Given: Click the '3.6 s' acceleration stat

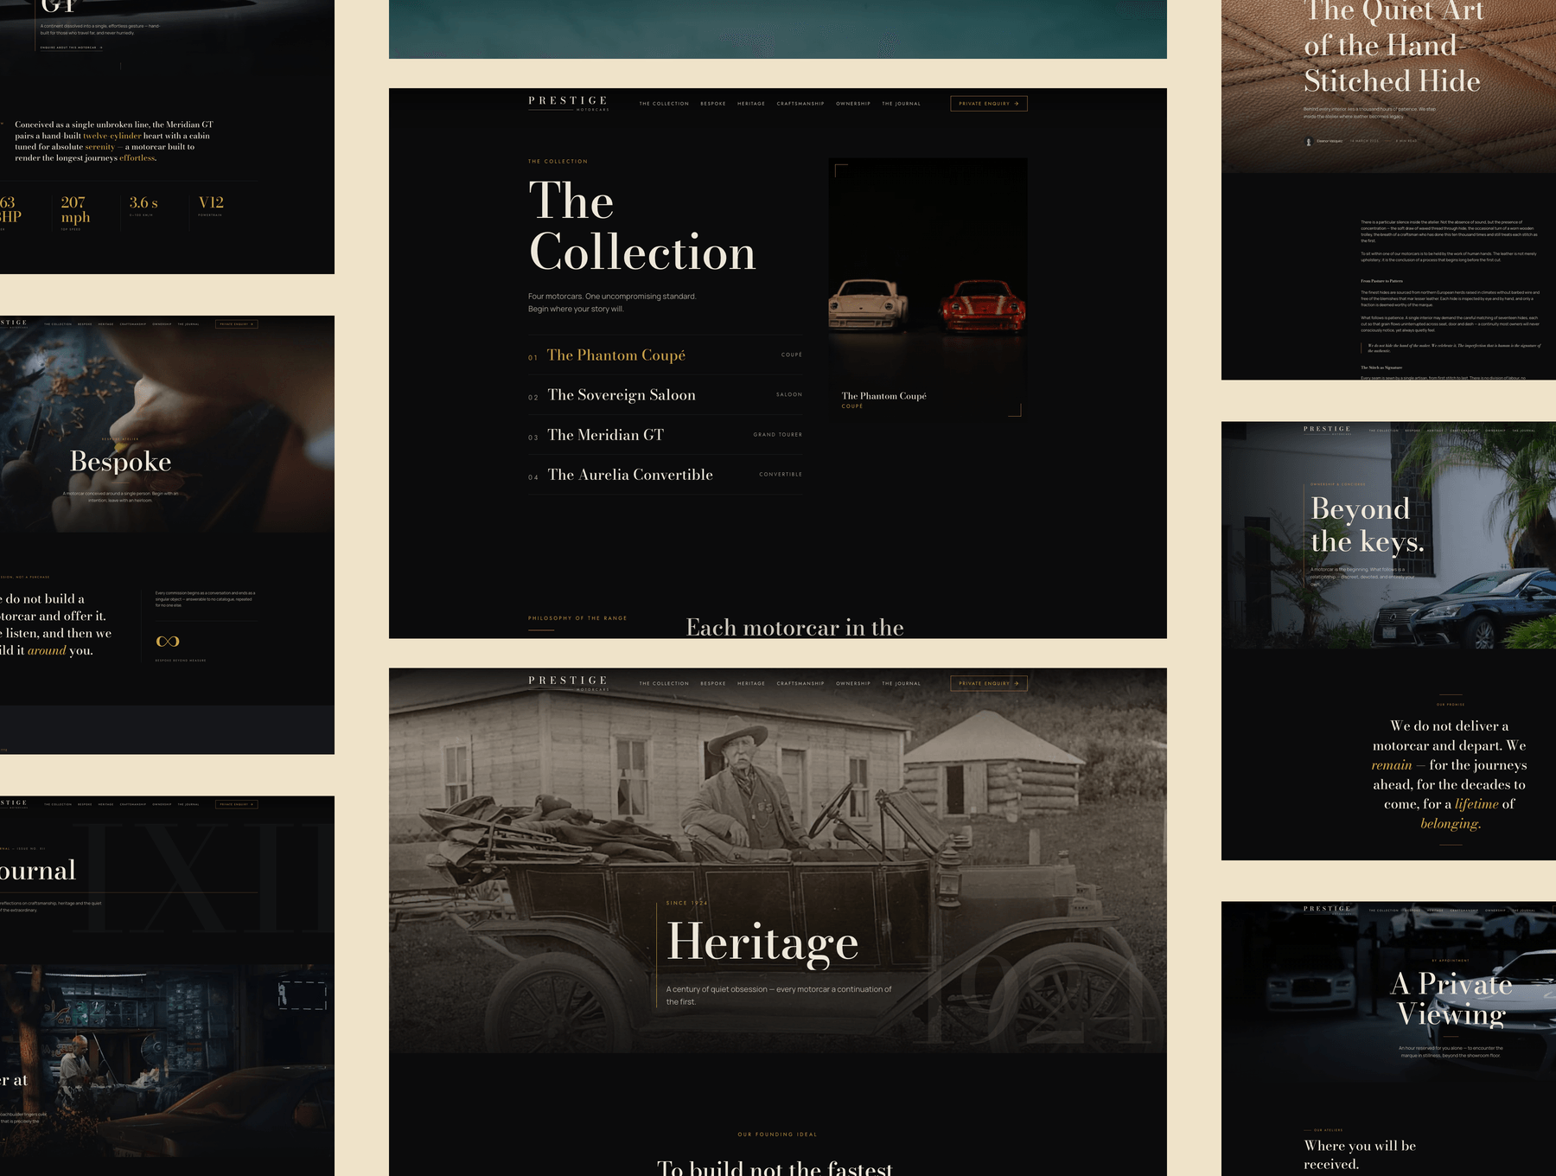Looking at the screenshot, I should click(x=143, y=203).
